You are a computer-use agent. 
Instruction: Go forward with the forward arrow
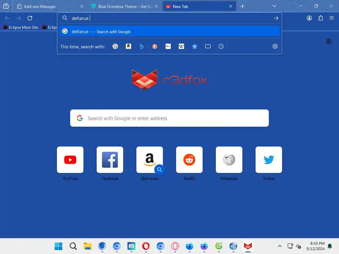[19, 18]
